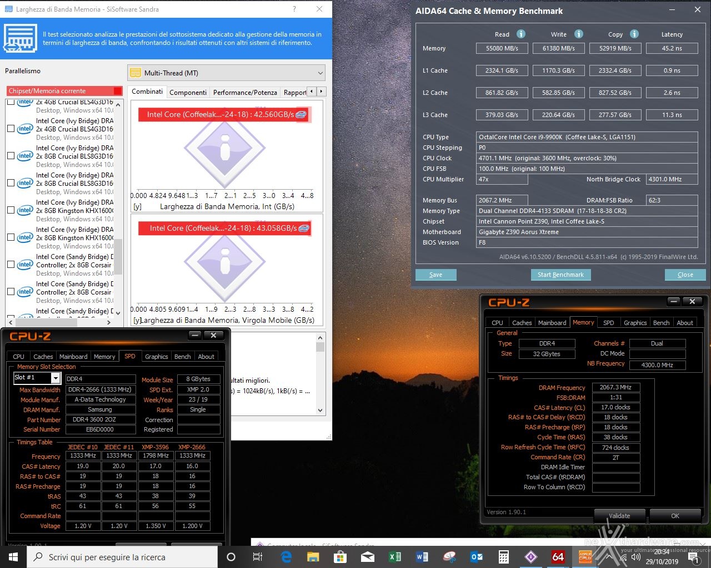Switch to SiSoftware Sandra taskbar icon

(531, 557)
